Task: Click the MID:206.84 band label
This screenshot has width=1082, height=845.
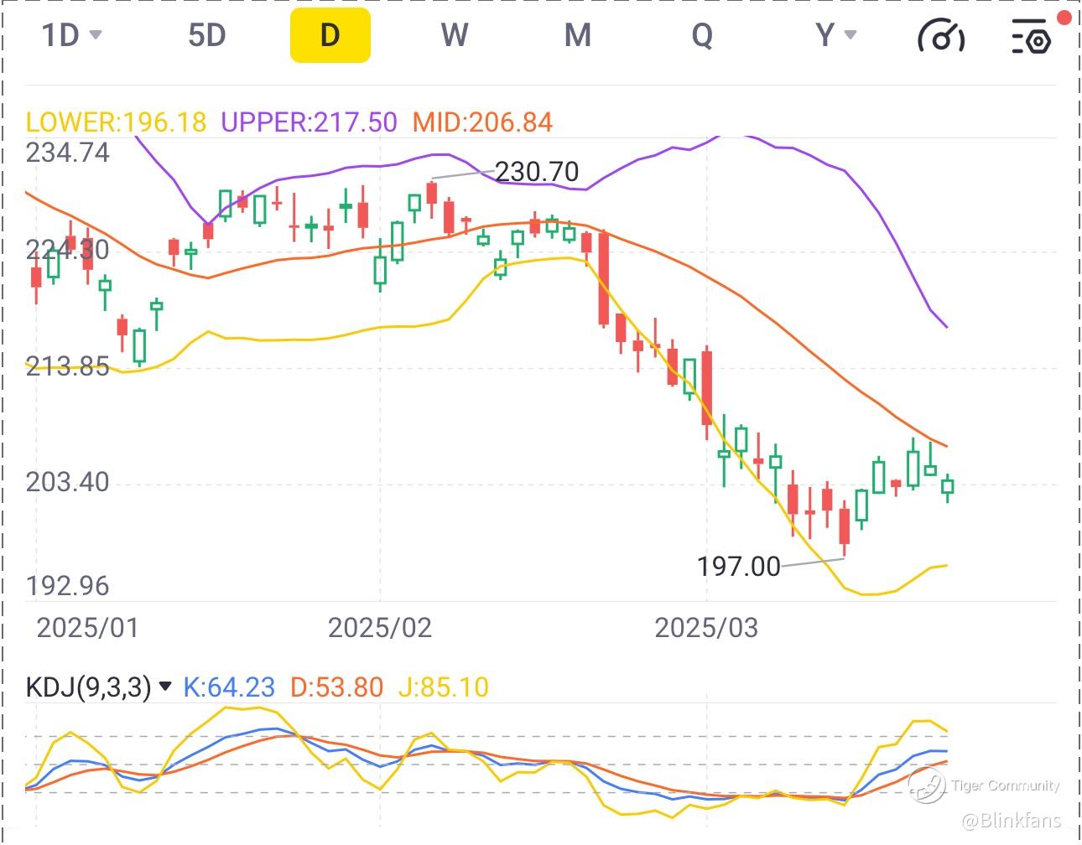Action: point(482,122)
